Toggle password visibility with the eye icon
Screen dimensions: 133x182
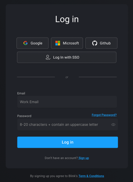click(x=113, y=125)
